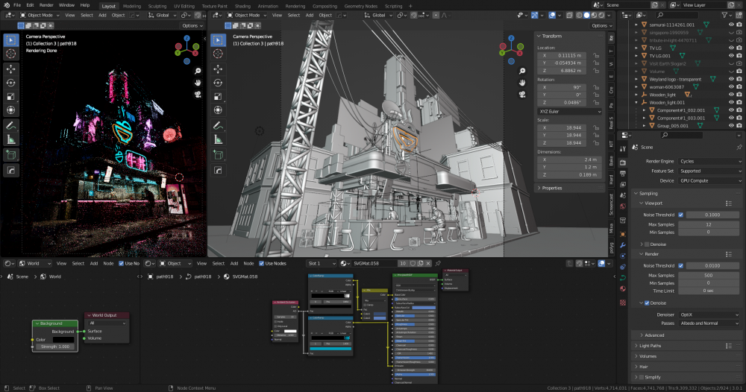Select the Cursor tool in main viewport
This screenshot has width=746, height=392.
coord(218,54)
